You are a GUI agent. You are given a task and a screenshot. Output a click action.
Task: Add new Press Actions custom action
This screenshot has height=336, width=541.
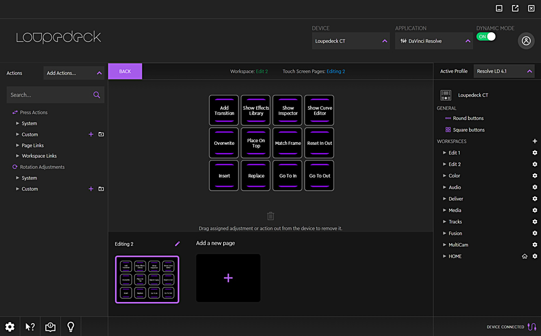[x=91, y=134]
